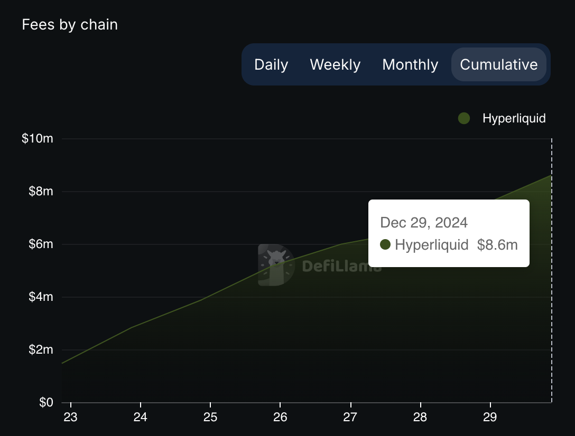The height and width of the screenshot is (436, 575).
Task: Click the 27 x-axis date label
Action: (x=350, y=417)
